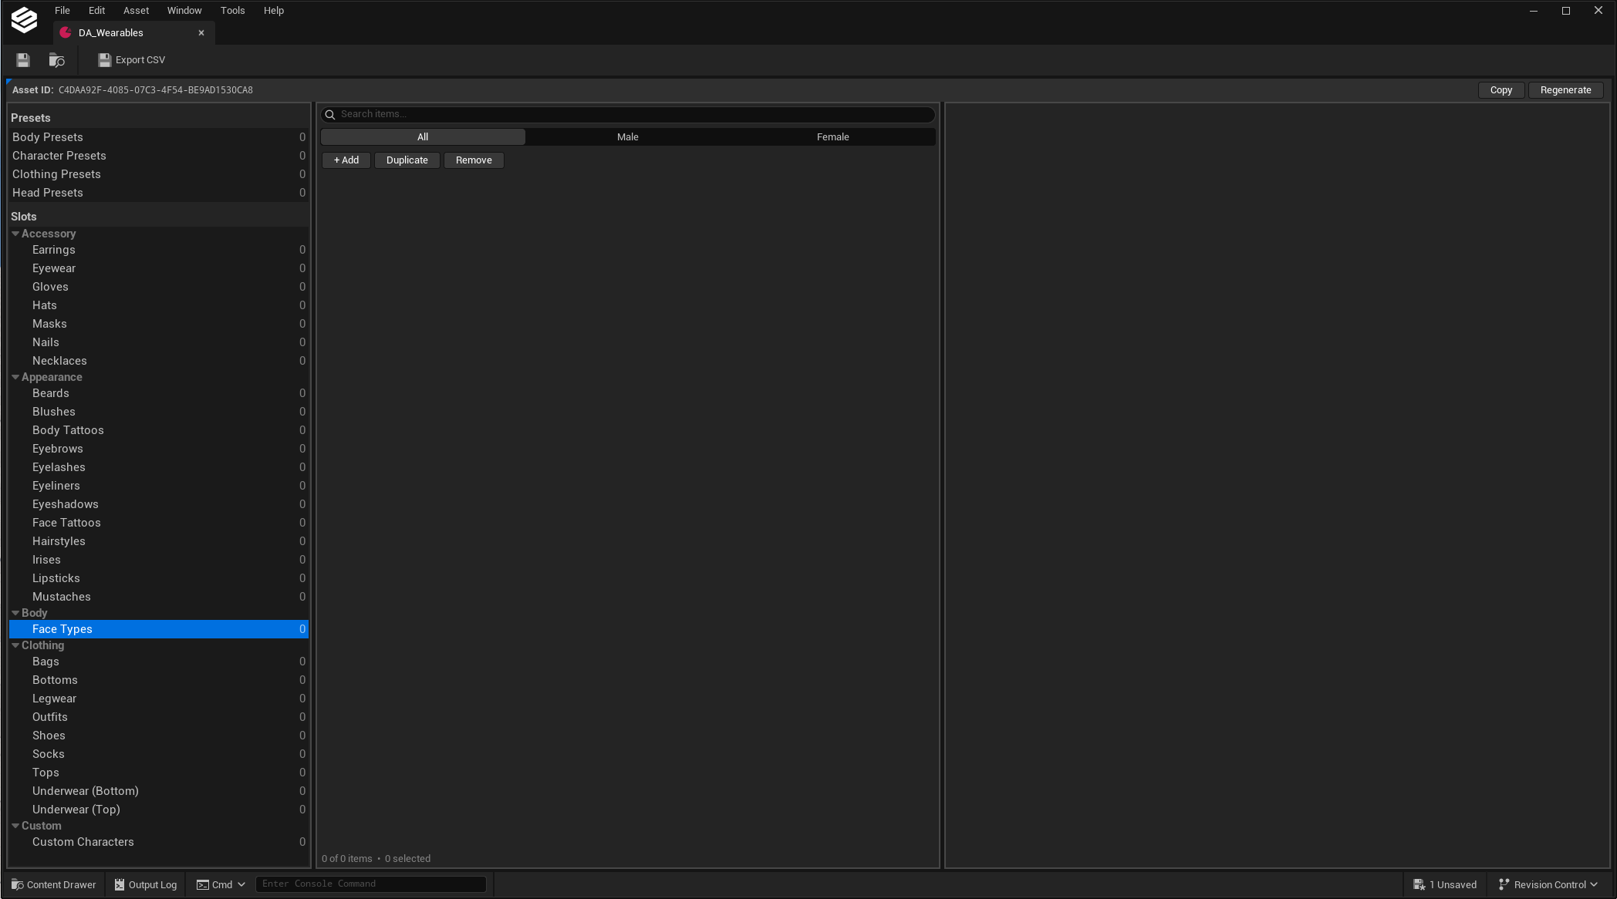Regenerate the Asset ID
Screen dimensions: 1617x899
point(1566,90)
